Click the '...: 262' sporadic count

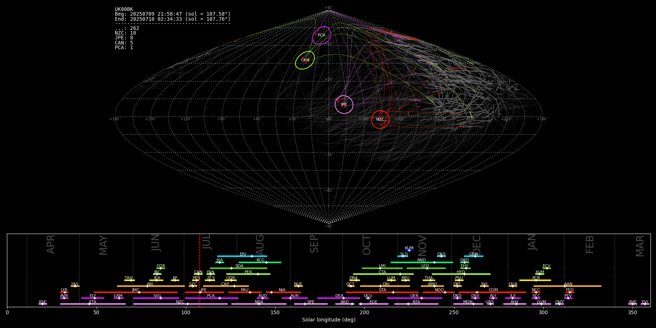point(127,28)
